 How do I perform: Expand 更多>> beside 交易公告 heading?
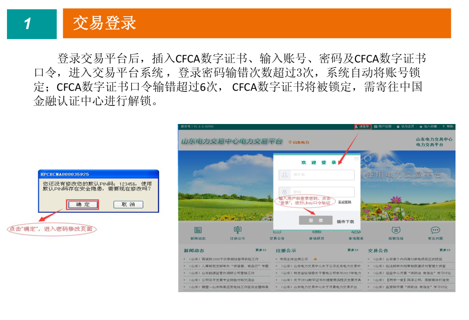[445, 250]
